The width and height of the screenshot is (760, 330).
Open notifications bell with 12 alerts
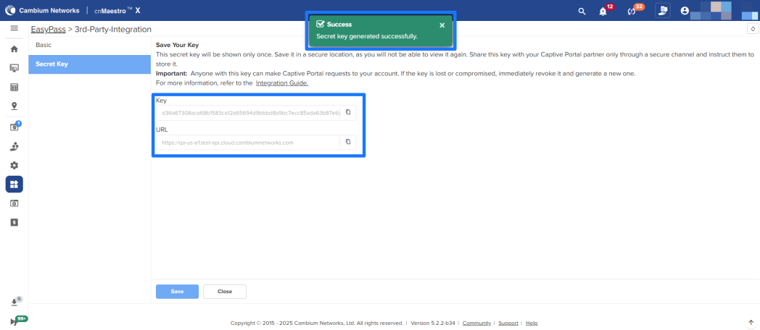coord(603,11)
